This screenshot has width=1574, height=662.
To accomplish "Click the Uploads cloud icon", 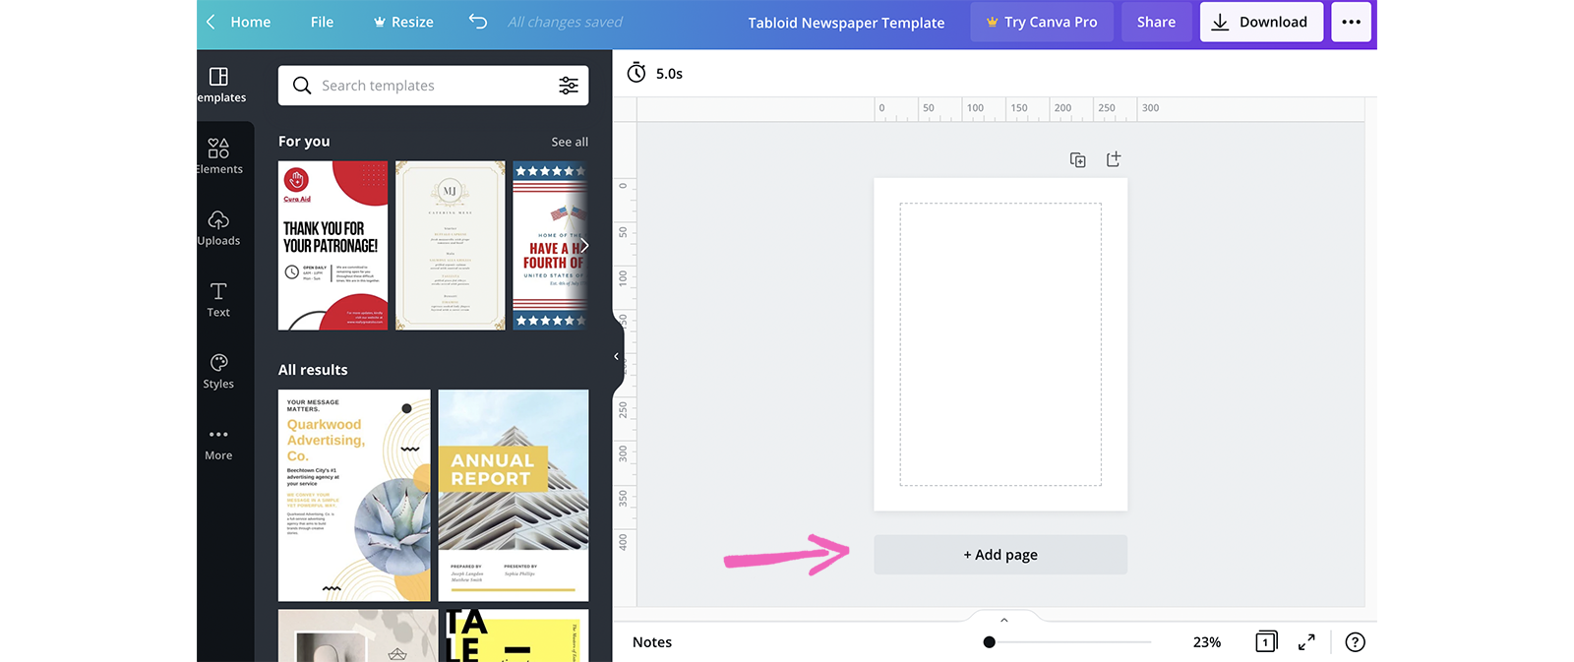I will 218,219.
